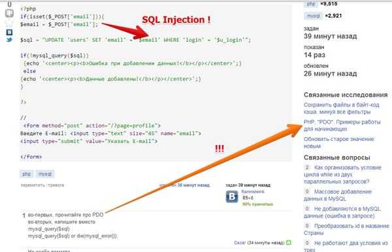
Task: Click the 'Связанные исследования' heading
Action: pyautogui.click(x=346, y=95)
